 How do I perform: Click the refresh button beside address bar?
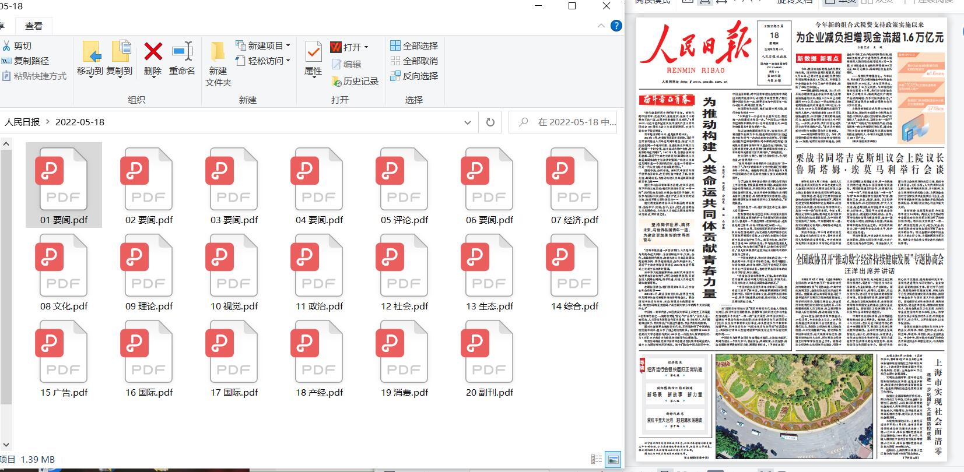coord(490,122)
